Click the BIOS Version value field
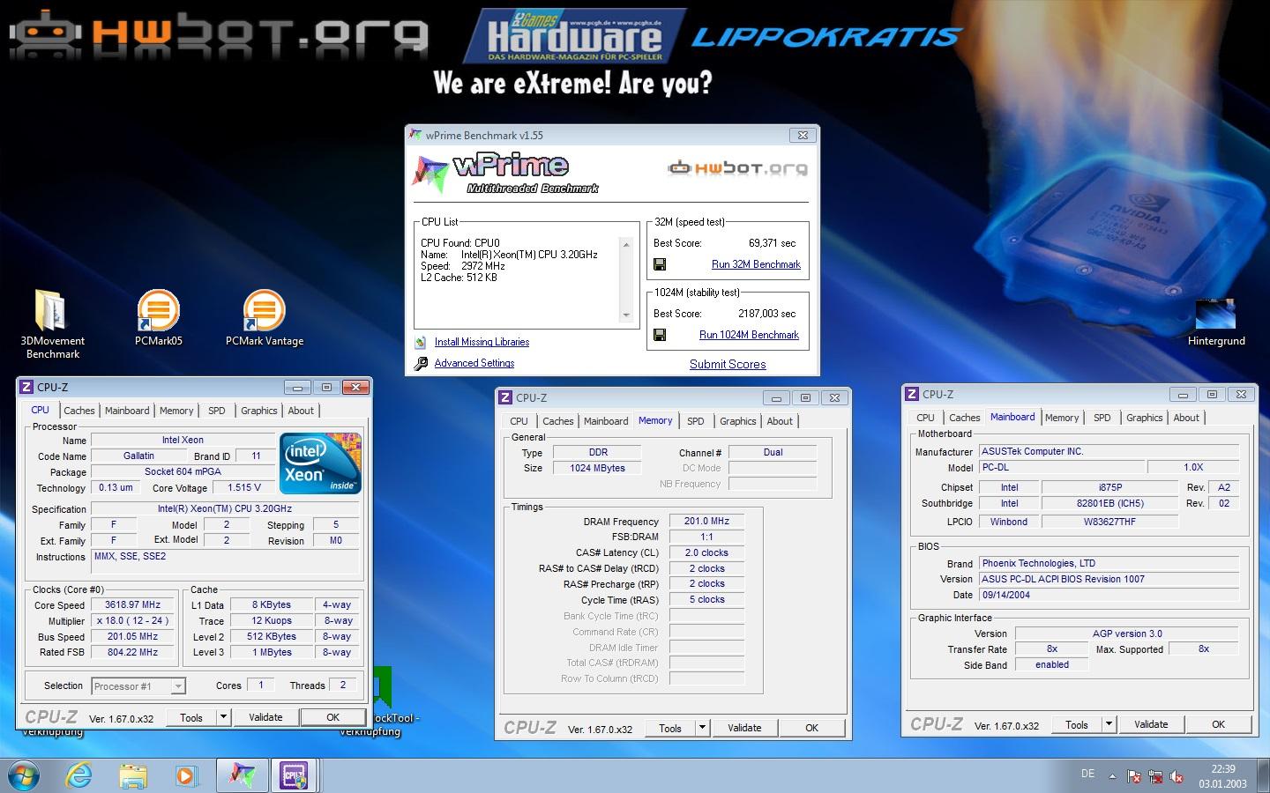The height and width of the screenshot is (793, 1270). (x=1109, y=579)
